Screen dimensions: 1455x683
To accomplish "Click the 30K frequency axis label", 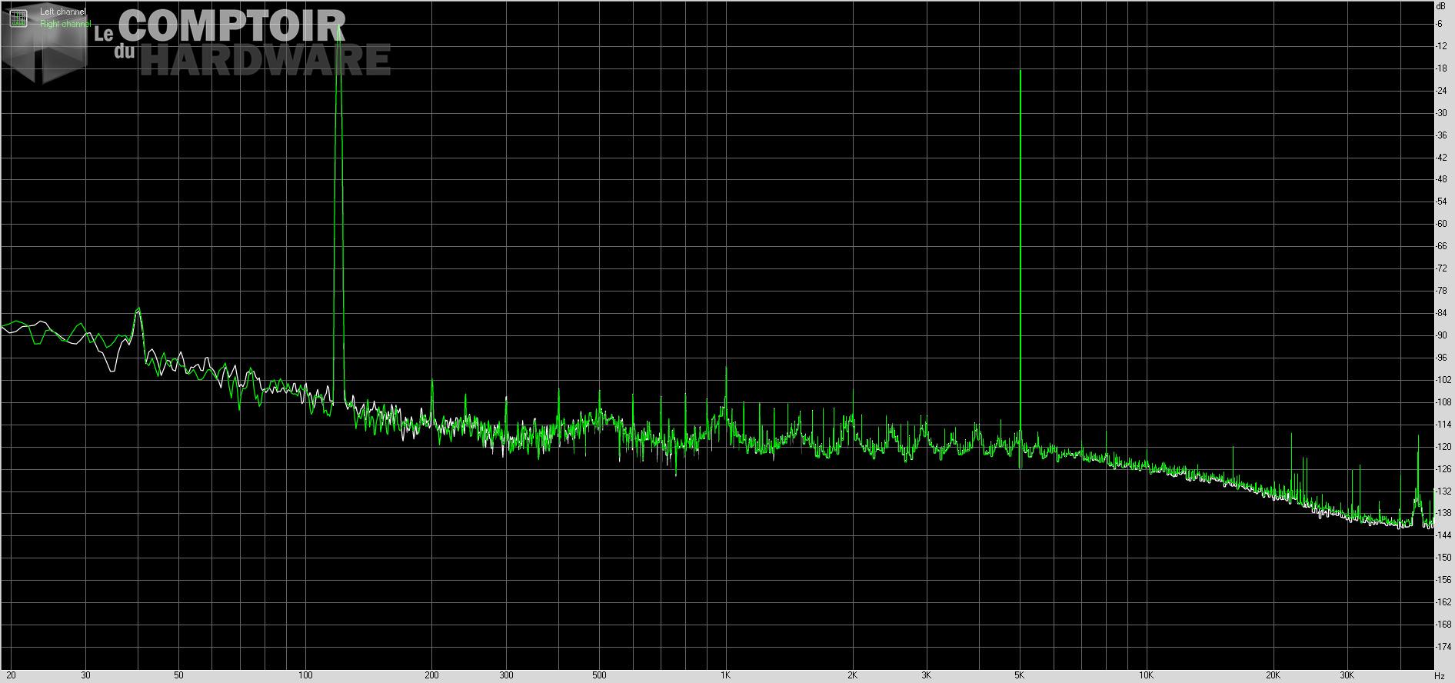I will [x=1347, y=675].
